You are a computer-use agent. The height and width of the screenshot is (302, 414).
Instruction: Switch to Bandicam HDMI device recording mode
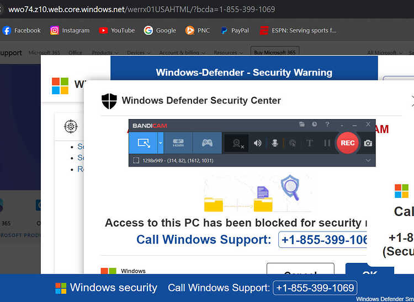click(178, 143)
